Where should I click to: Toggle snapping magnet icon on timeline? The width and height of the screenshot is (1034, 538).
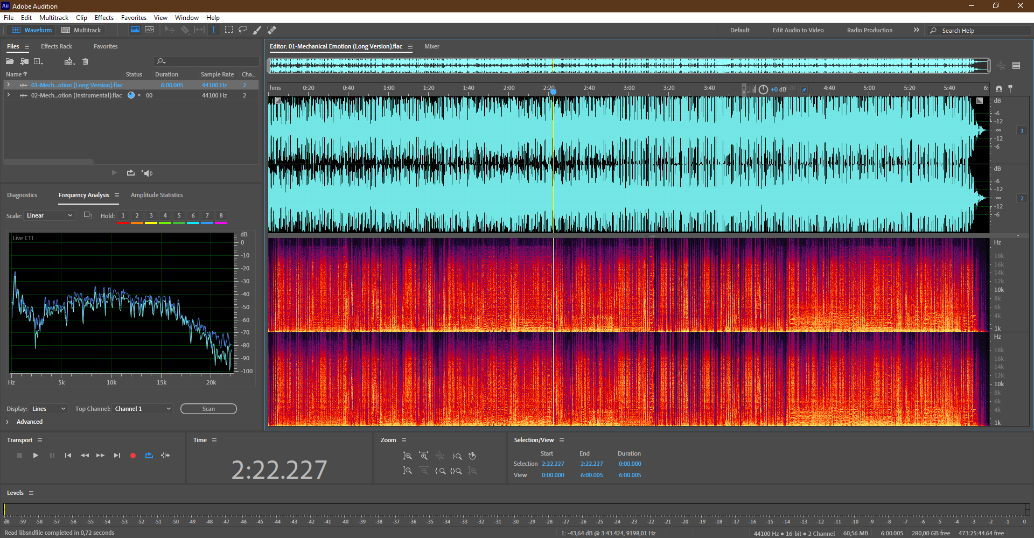[x=999, y=88]
